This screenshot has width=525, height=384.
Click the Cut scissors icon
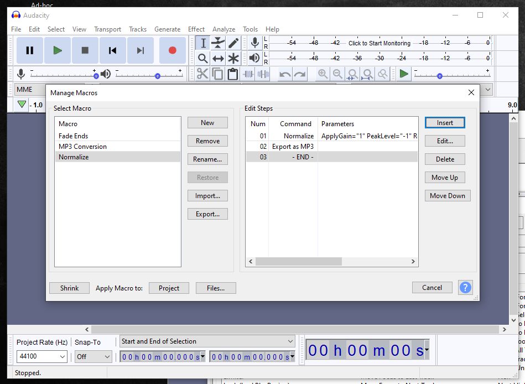click(202, 74)
